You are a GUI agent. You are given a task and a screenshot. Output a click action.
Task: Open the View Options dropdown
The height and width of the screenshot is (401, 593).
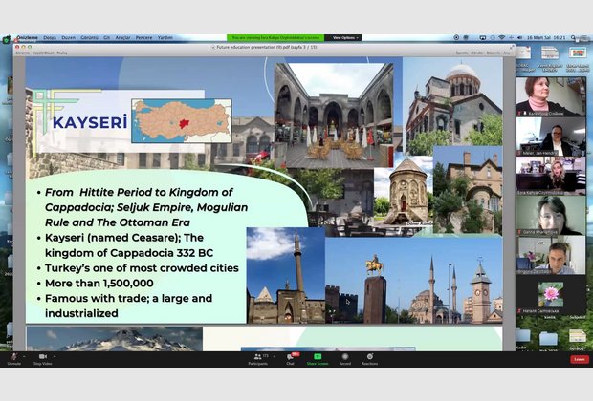[343, 38]
